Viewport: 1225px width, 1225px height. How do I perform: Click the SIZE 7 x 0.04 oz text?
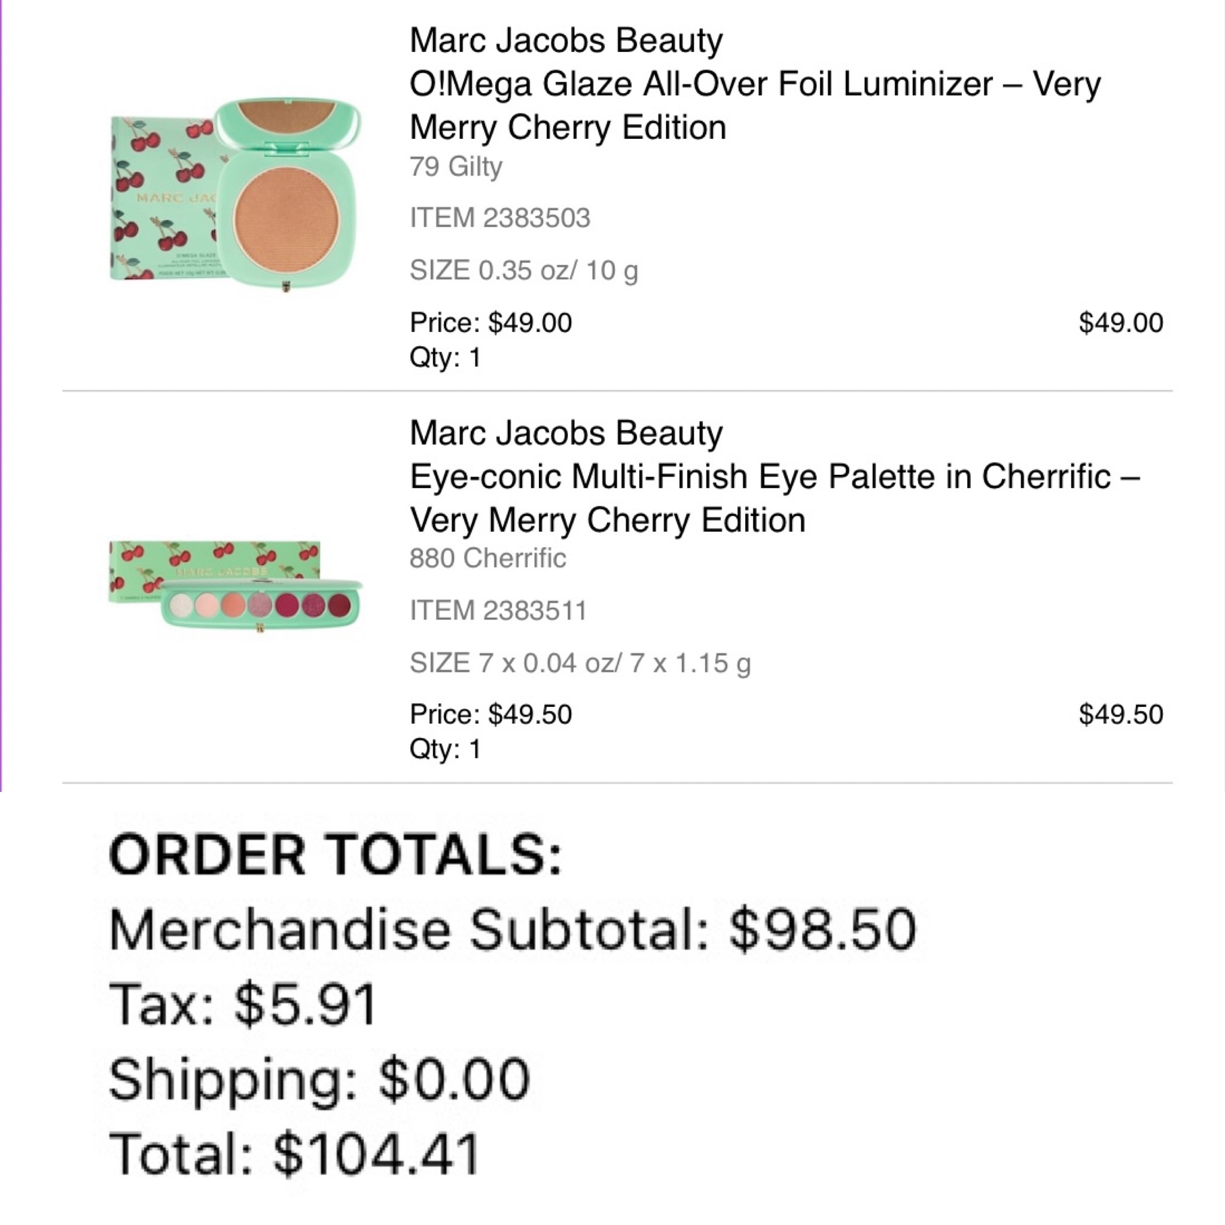[580, 663]
